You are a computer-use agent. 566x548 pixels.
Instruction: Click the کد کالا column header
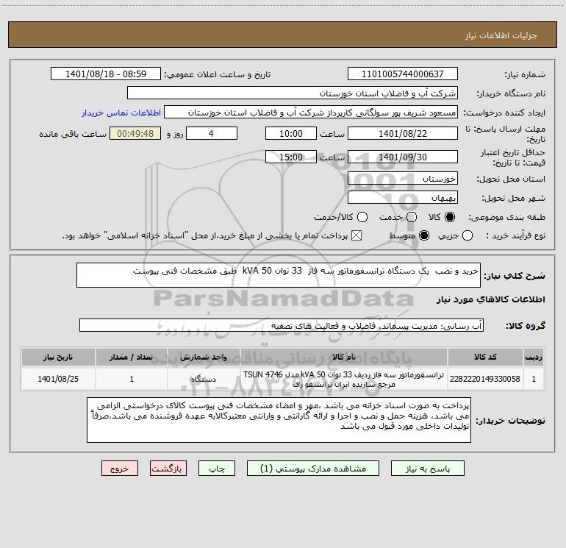(485, 357)
